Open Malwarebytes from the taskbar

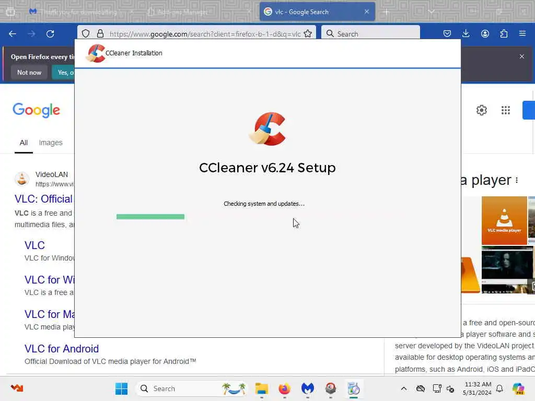[307, 388]
